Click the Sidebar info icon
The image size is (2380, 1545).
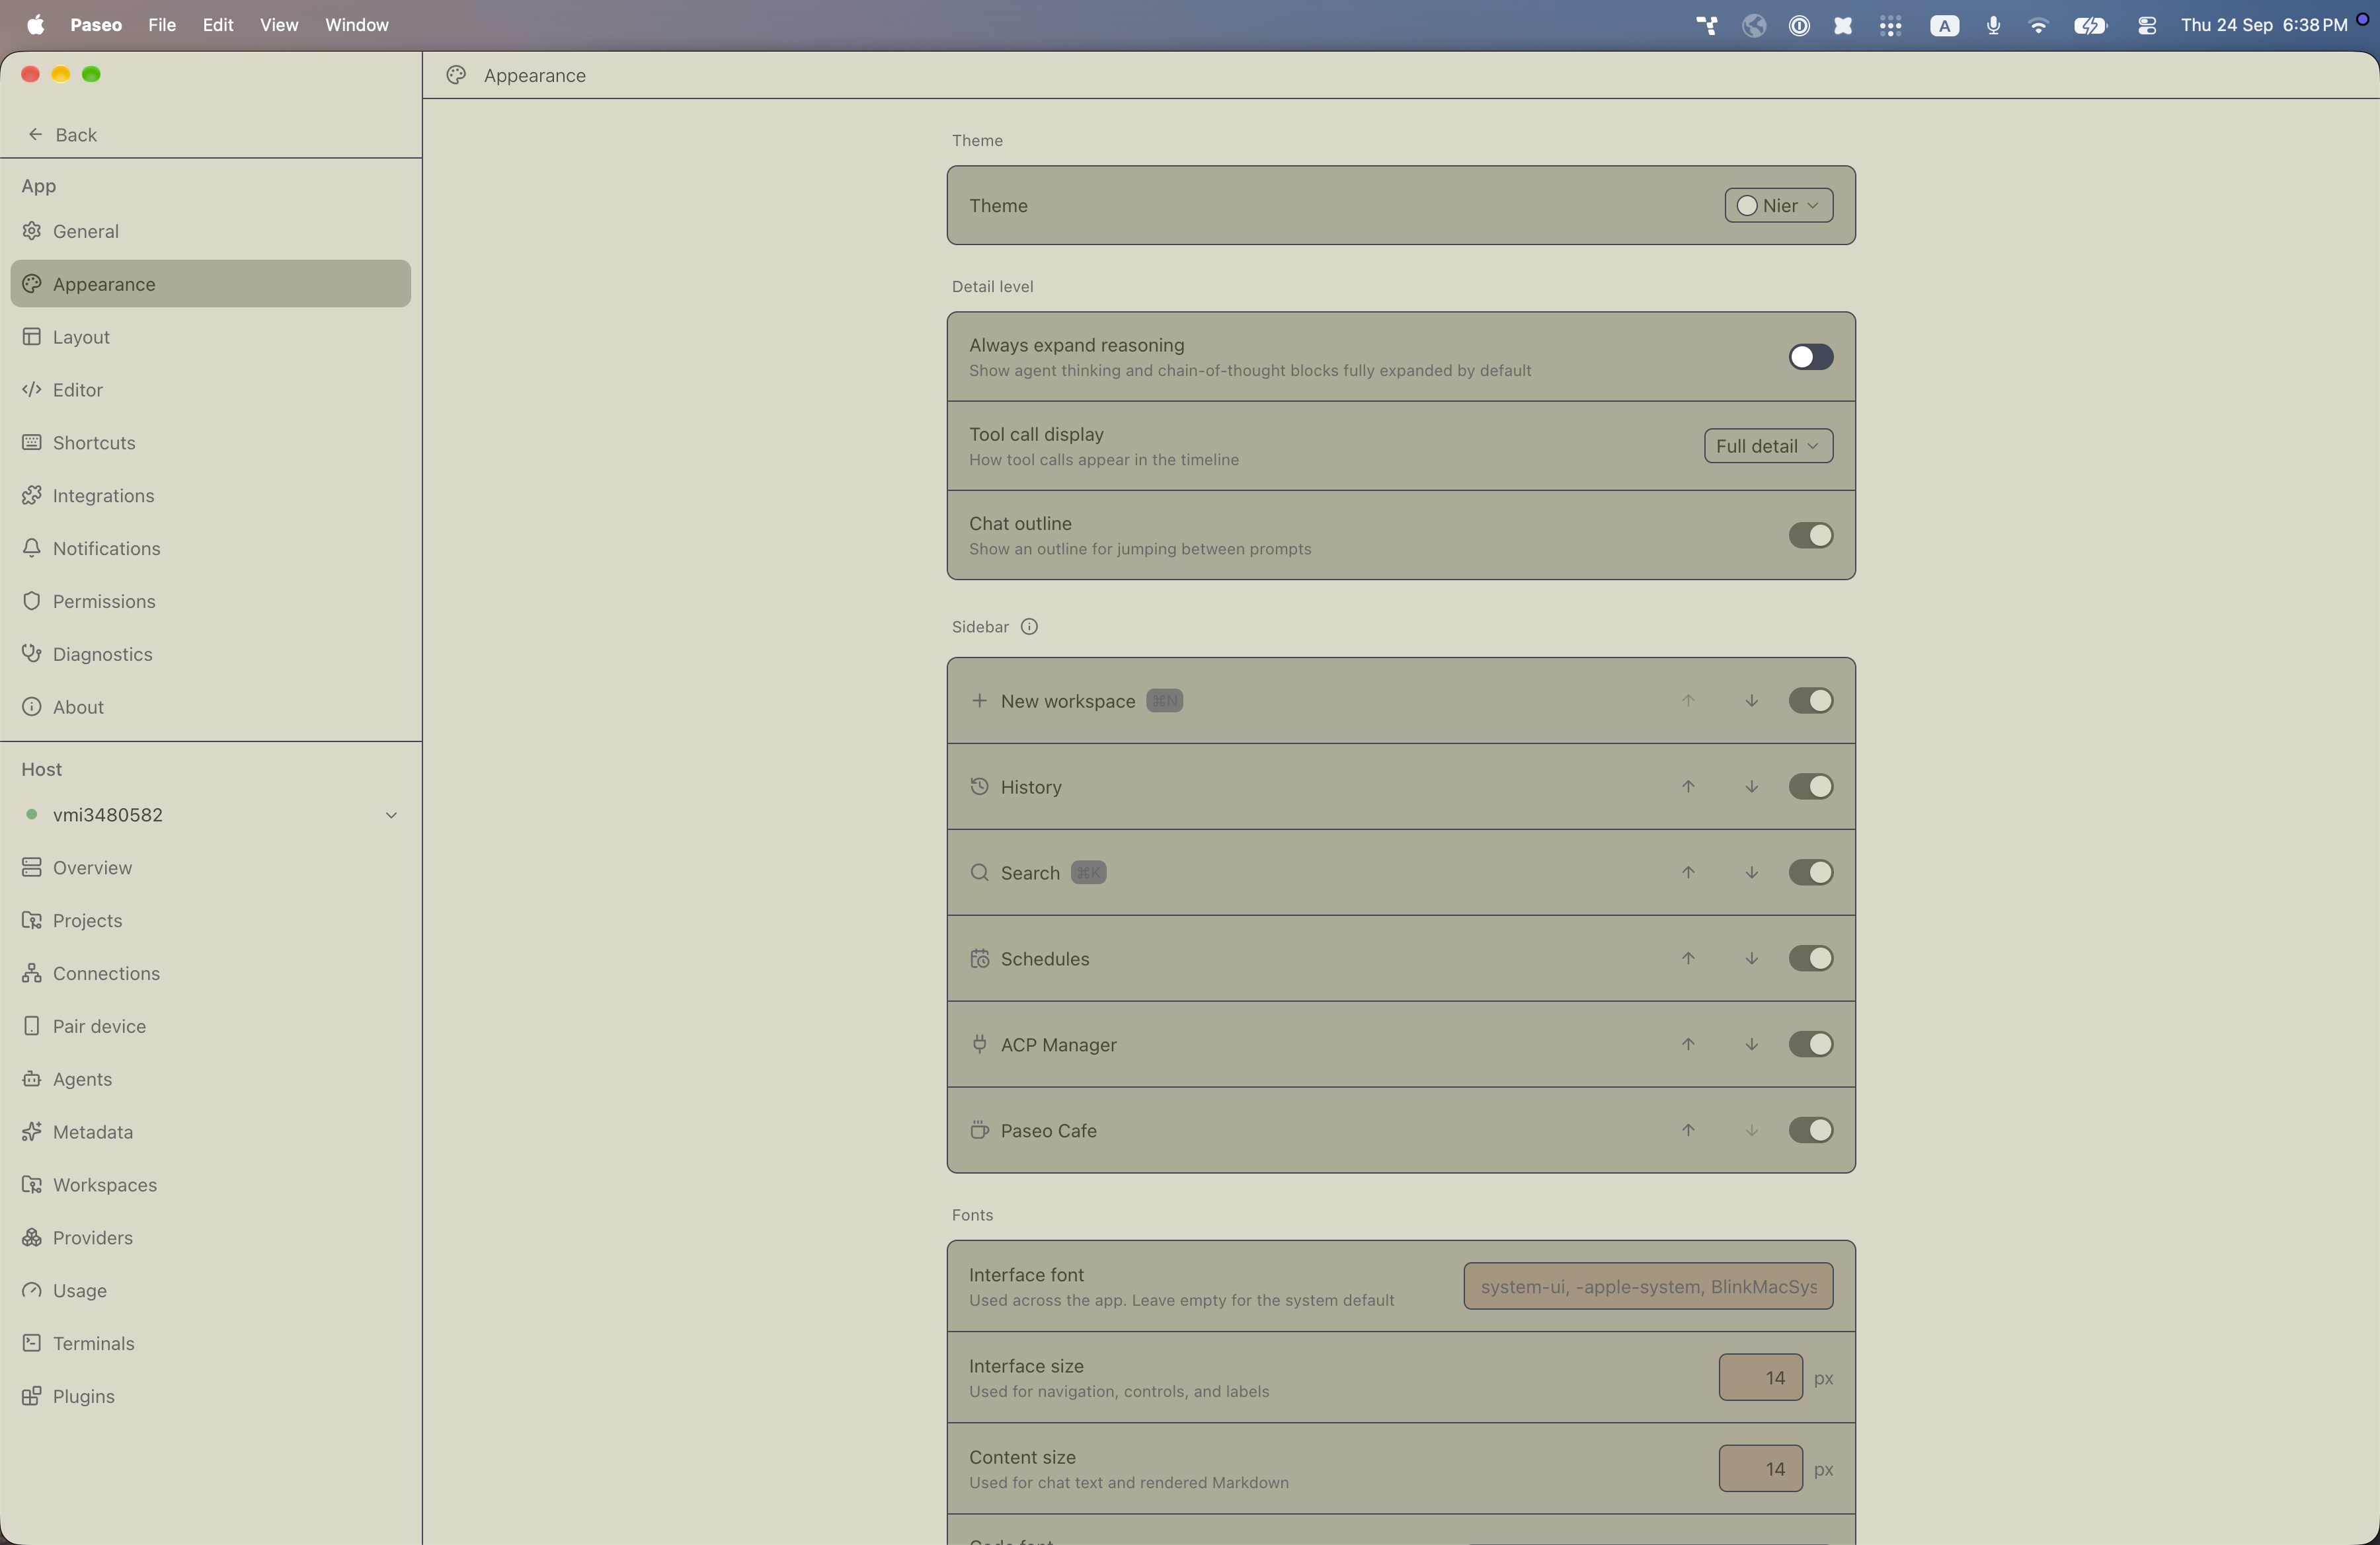[1029, 626]
